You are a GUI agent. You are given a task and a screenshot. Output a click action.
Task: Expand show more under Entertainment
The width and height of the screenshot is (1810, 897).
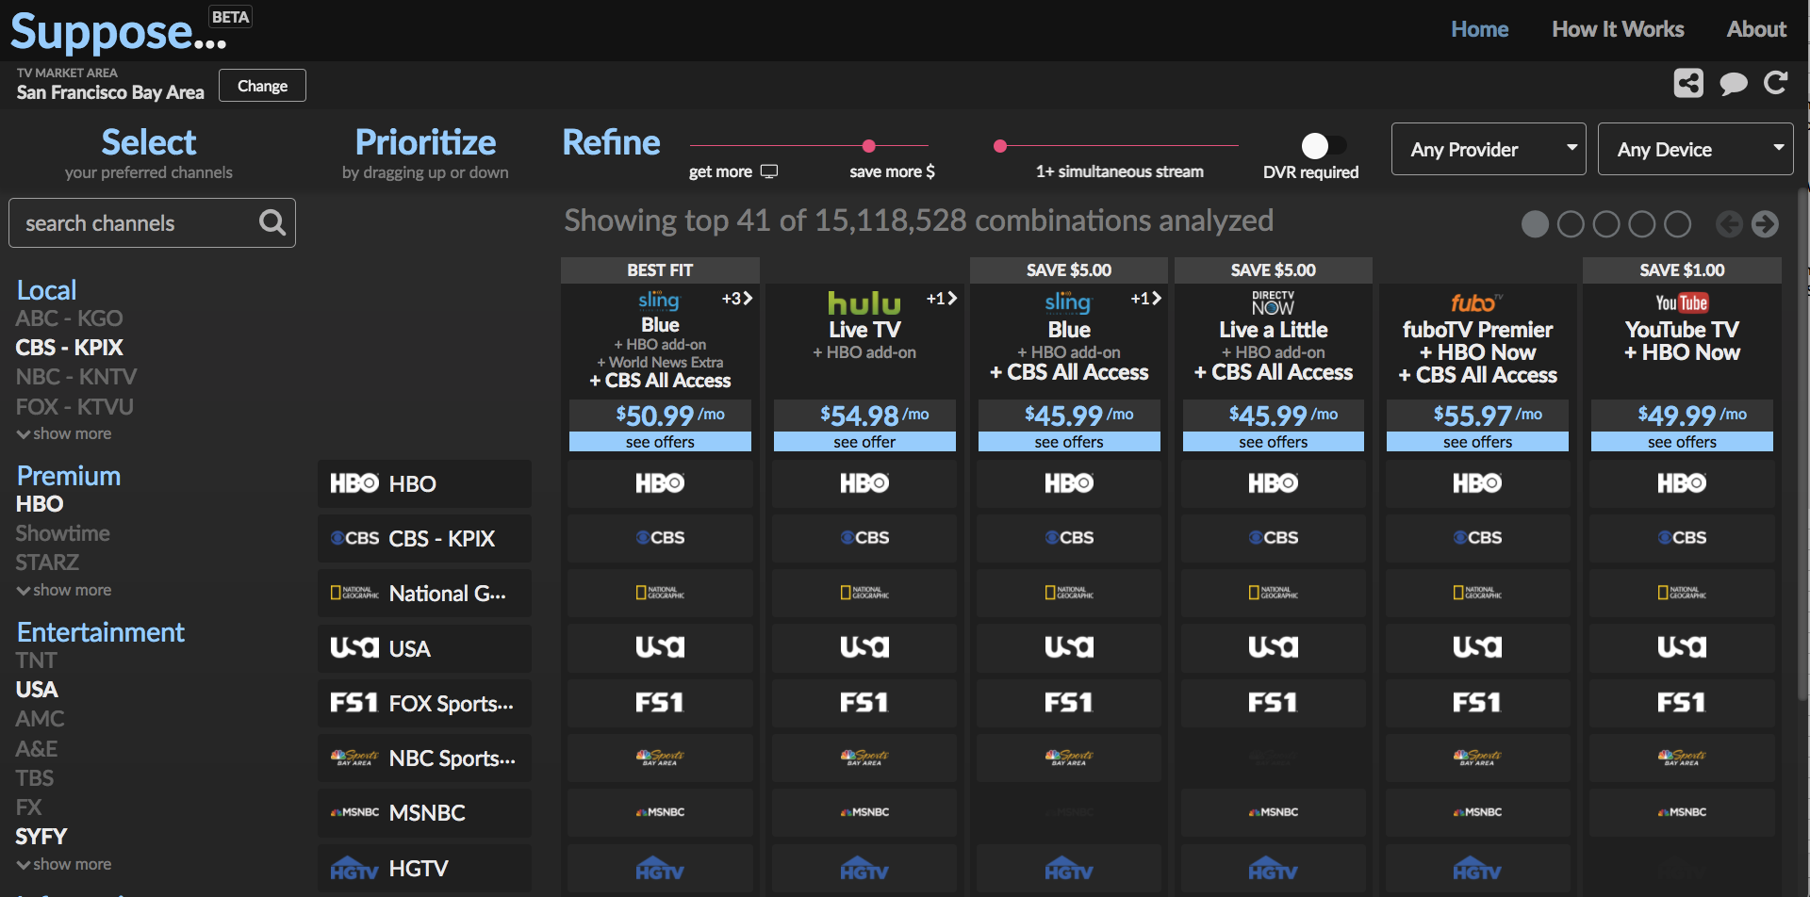(64, 864)
